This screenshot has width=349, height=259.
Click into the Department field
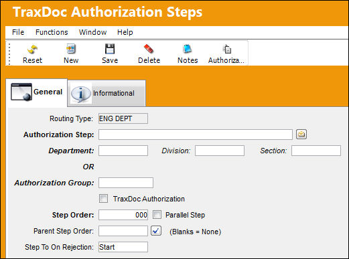[x=123, y=151]
